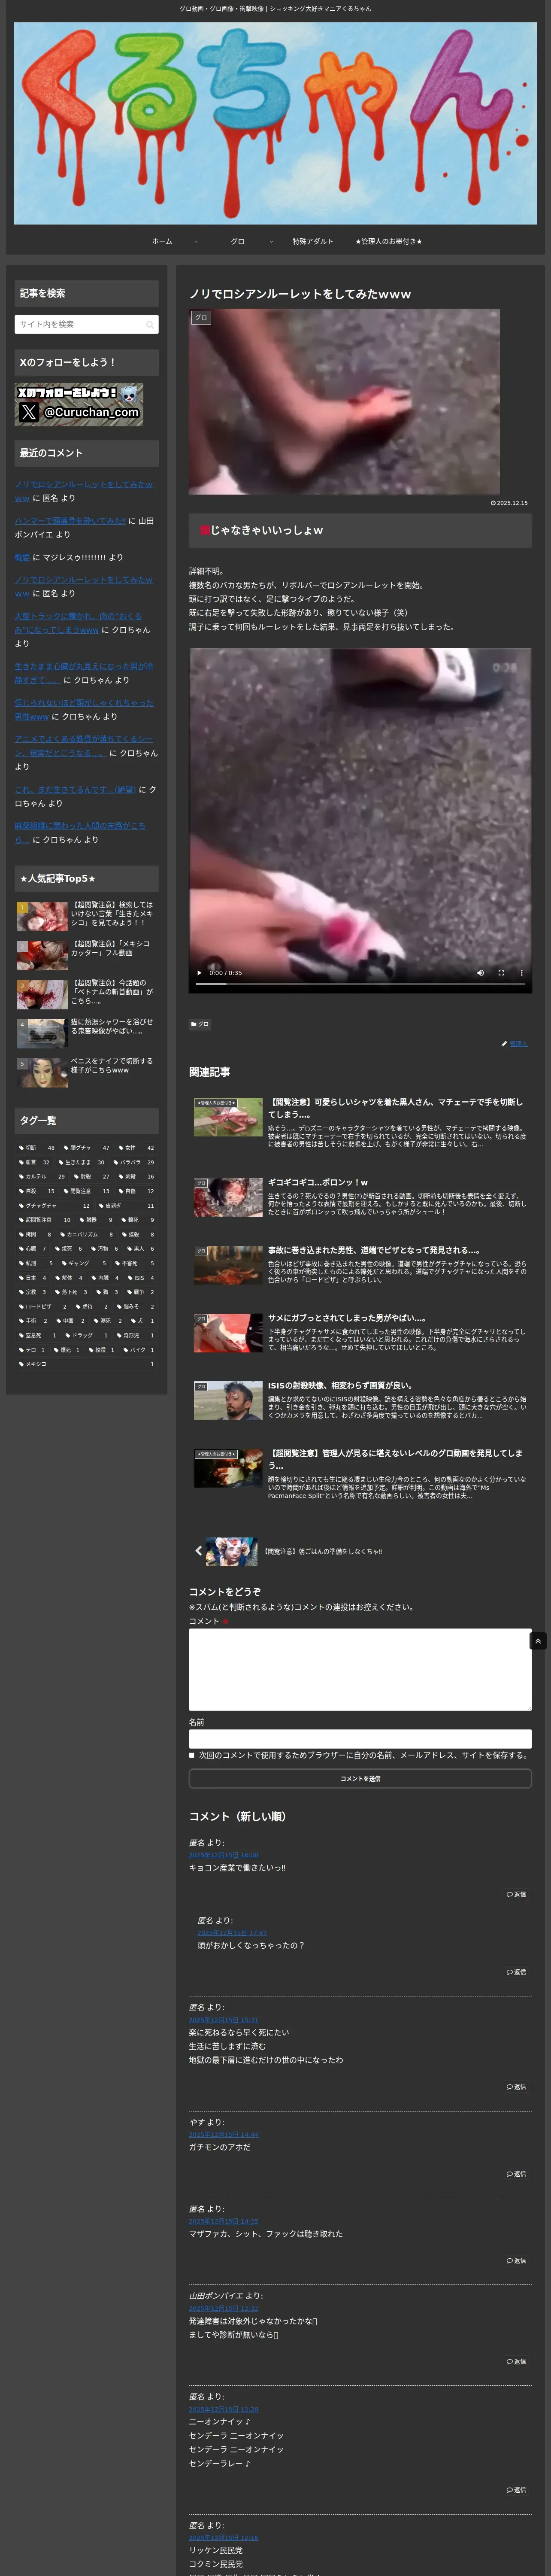The height and width of the screenshot is (2576, 551).
Task: Check the save name and email checkbox
Action: click(x=192, y=1755)
